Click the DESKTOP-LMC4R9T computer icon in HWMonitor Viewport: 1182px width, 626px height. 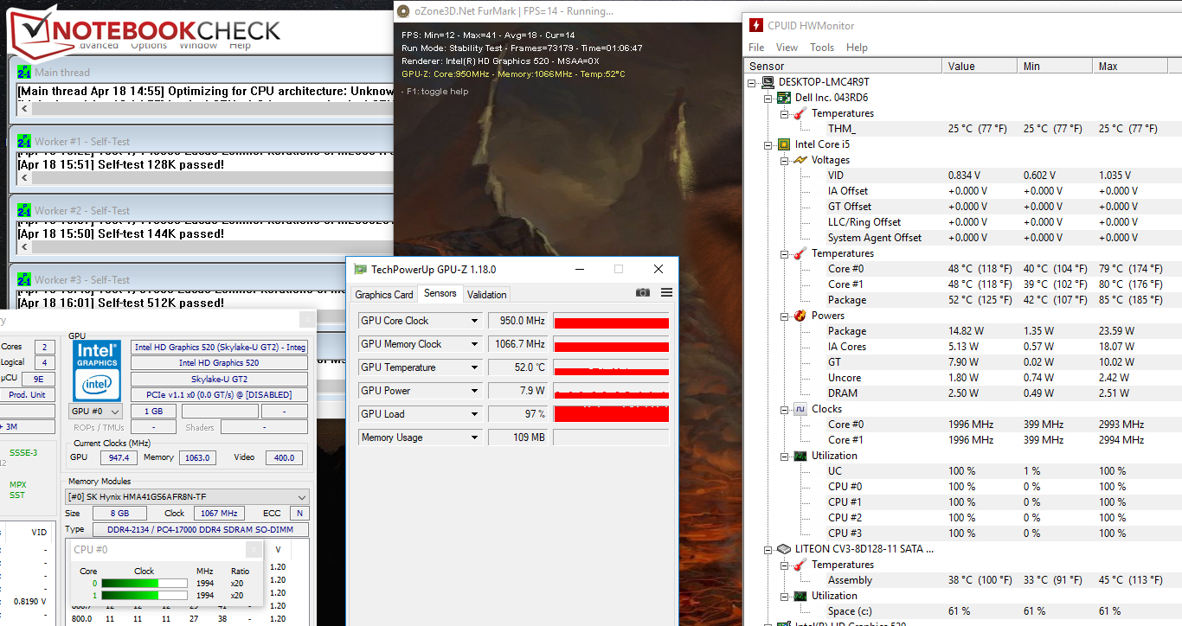(x=768, y=82)
